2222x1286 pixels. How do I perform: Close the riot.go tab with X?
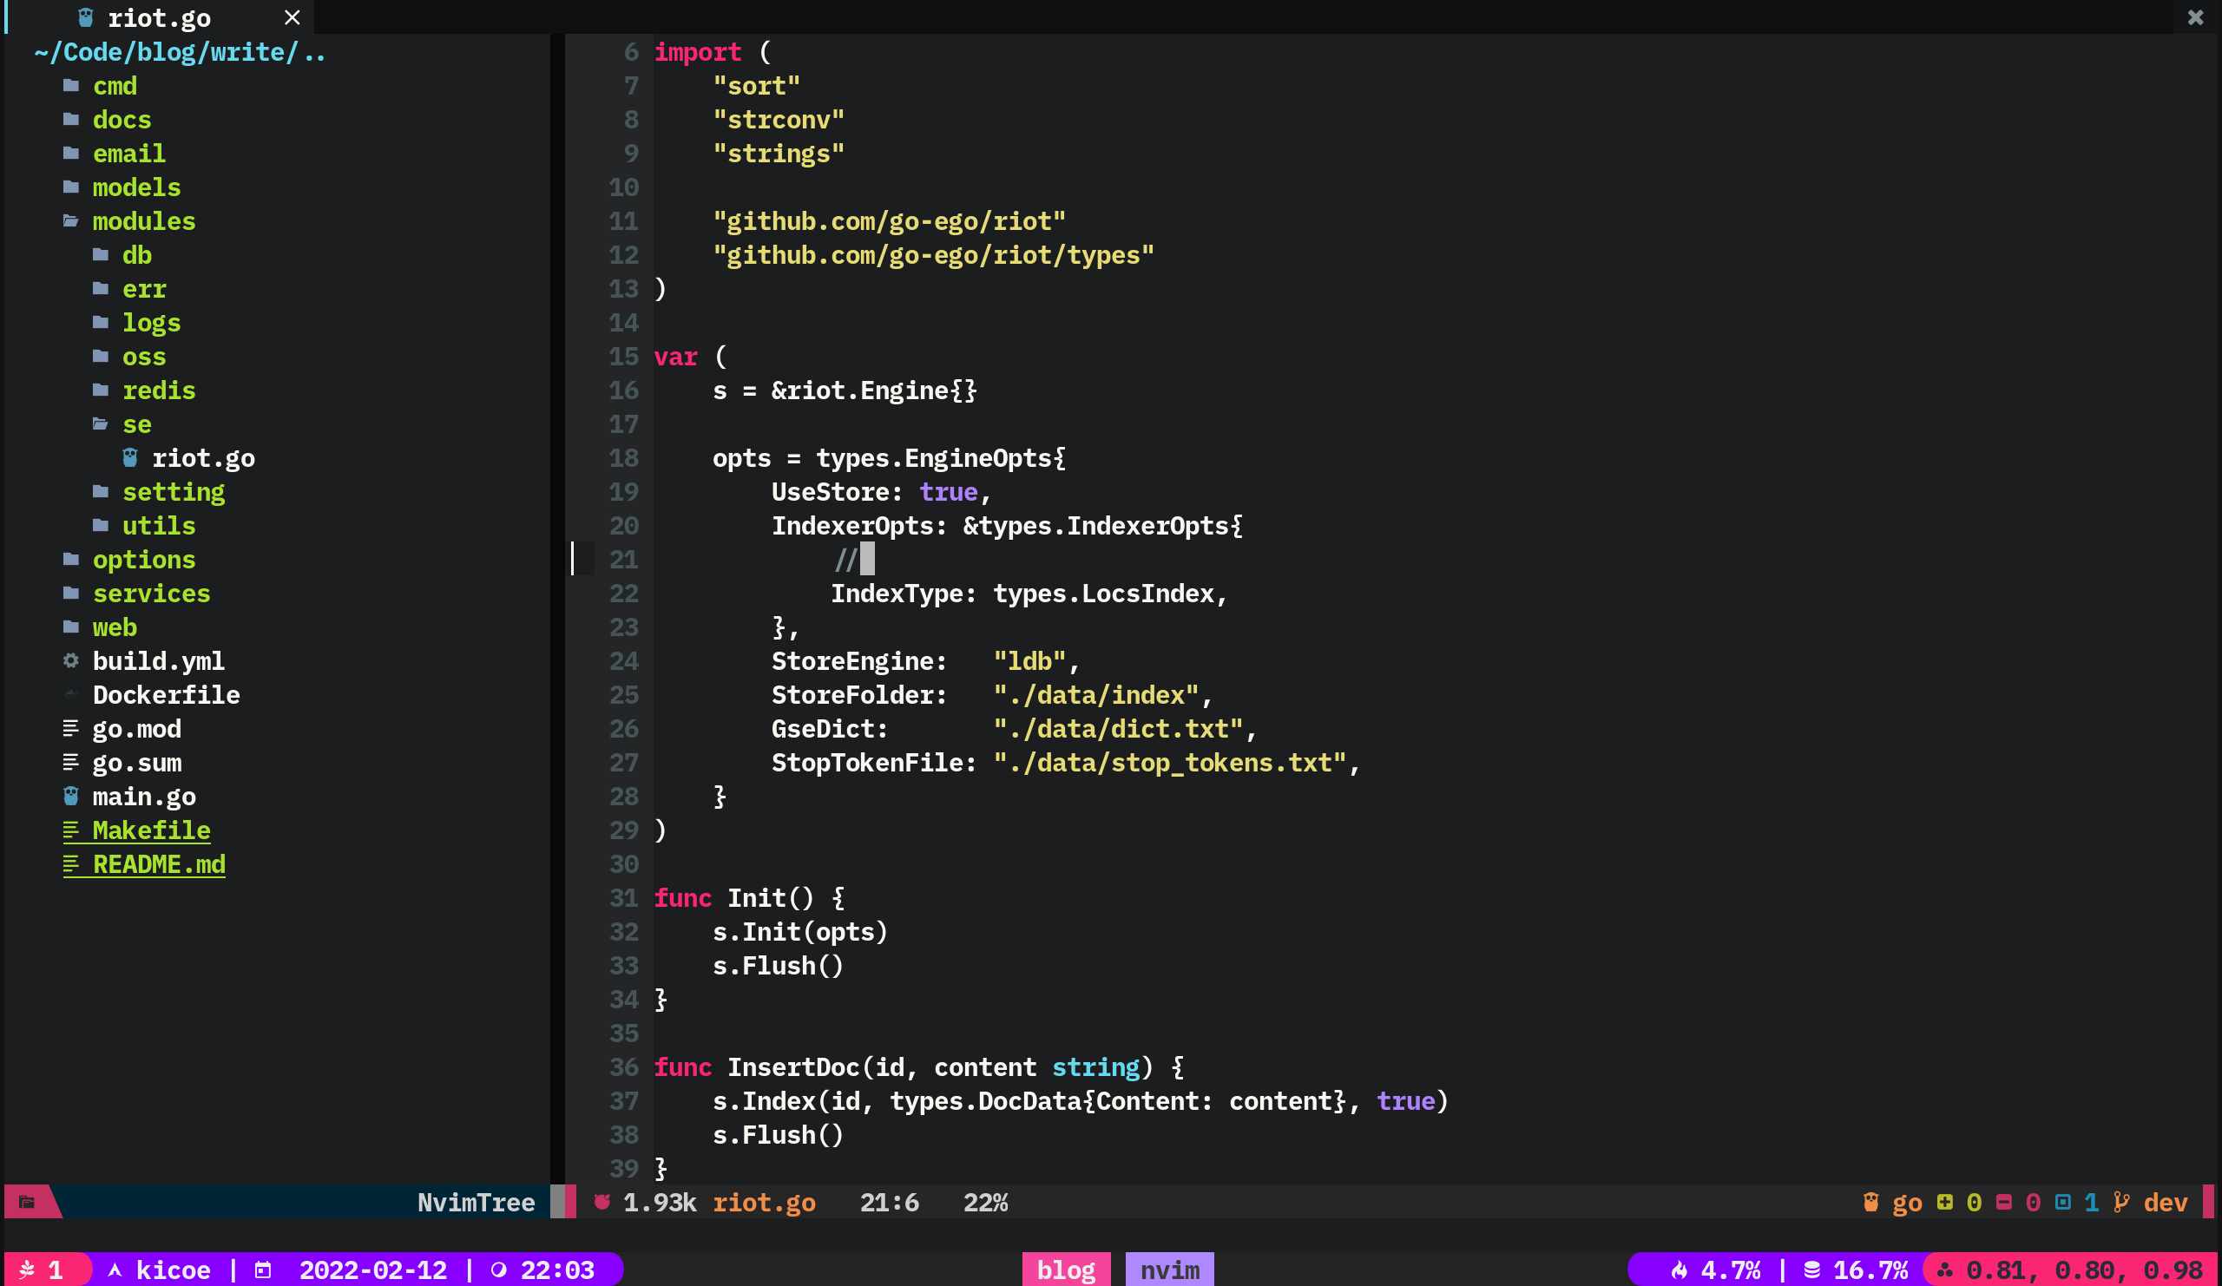(x=293, y=17)
